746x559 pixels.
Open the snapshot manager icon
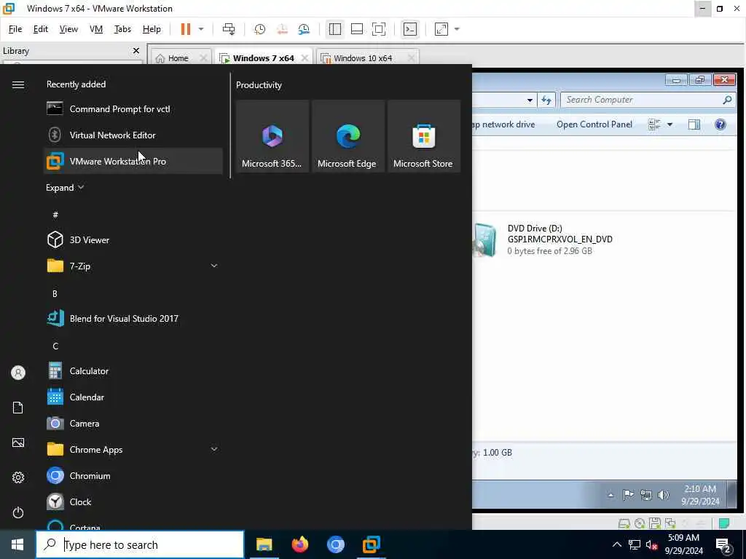304,29
